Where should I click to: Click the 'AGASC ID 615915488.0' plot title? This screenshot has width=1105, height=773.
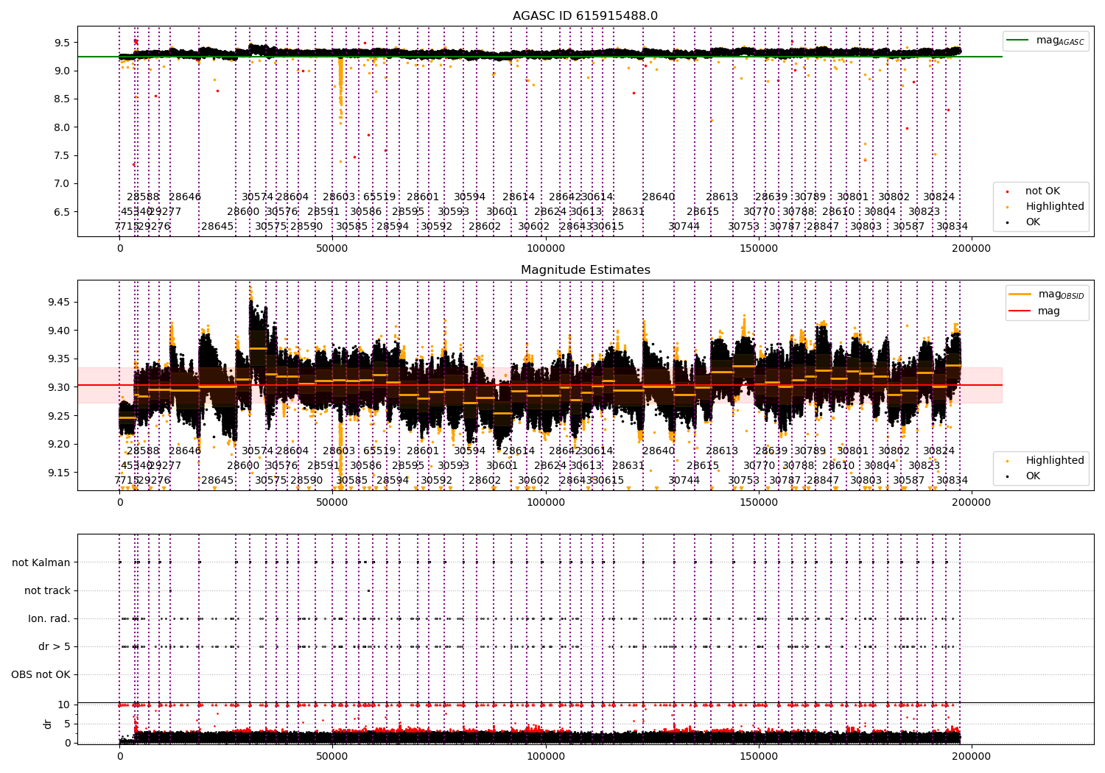585,16
